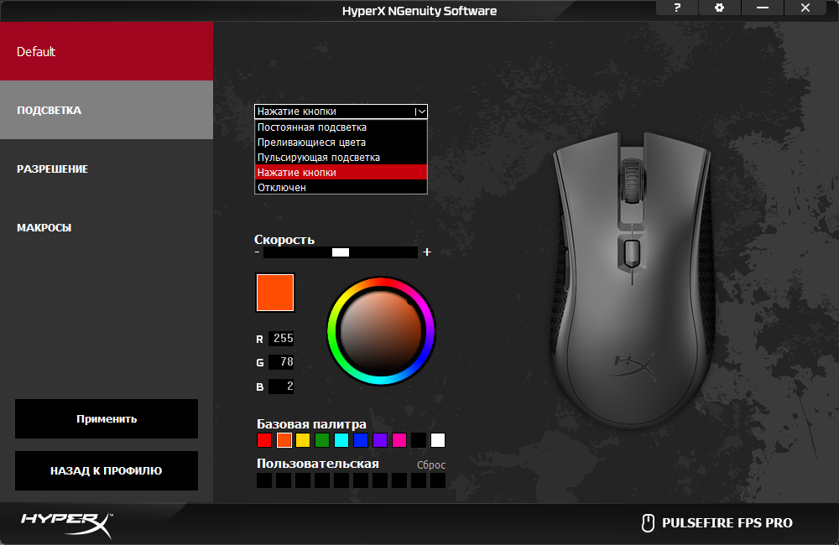Screen dimensions: 839x545
Task: Select Преливающиеся цвета effect option
Action: (341, 143)
